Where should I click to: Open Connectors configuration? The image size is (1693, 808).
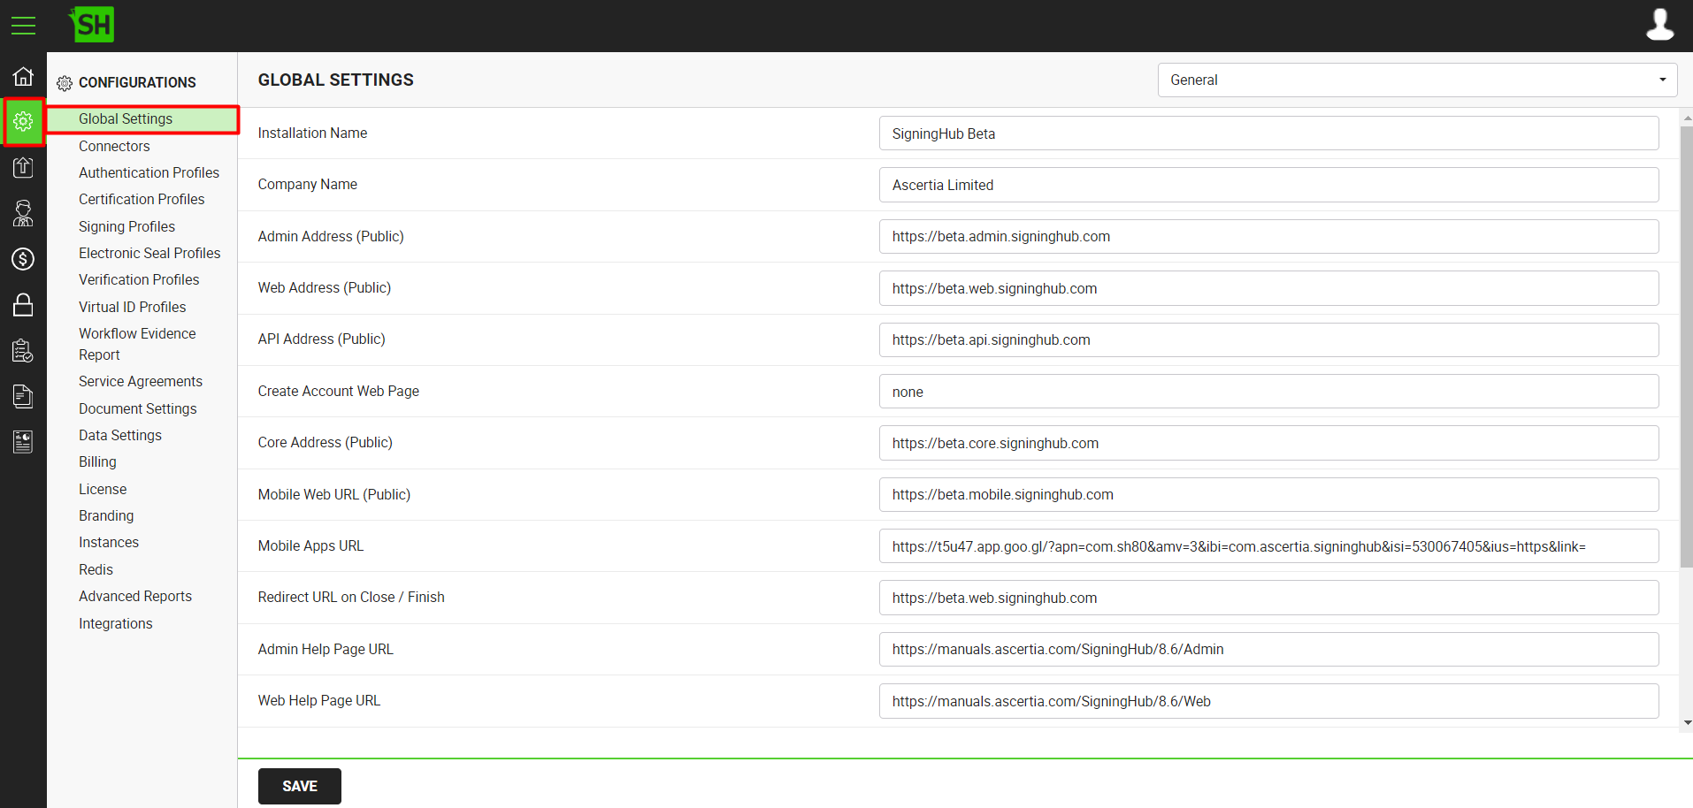tap(114, 146)
